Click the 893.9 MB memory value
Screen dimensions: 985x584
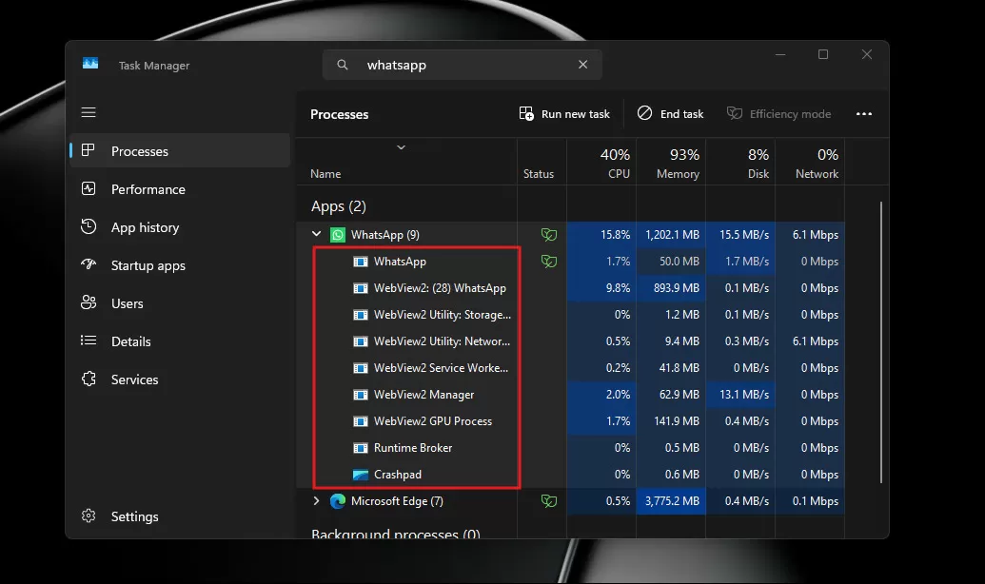(x=677, y=288)
